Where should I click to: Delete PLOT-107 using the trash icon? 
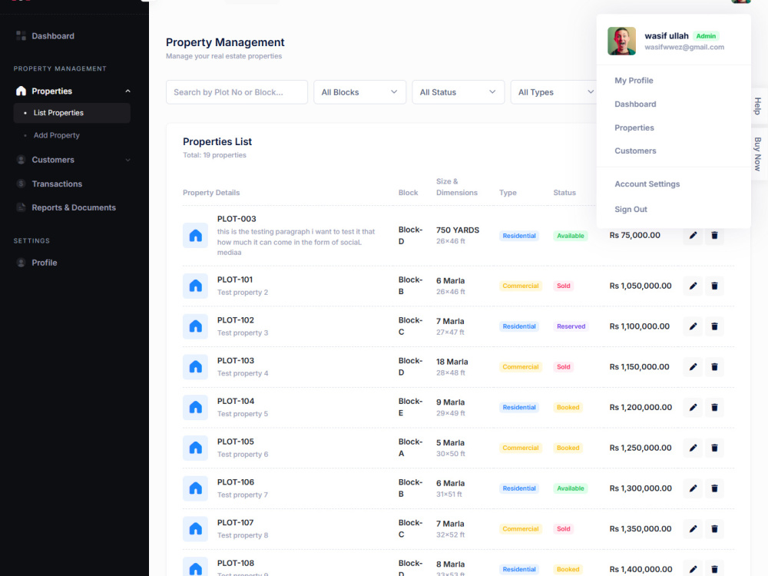(714, 529)
